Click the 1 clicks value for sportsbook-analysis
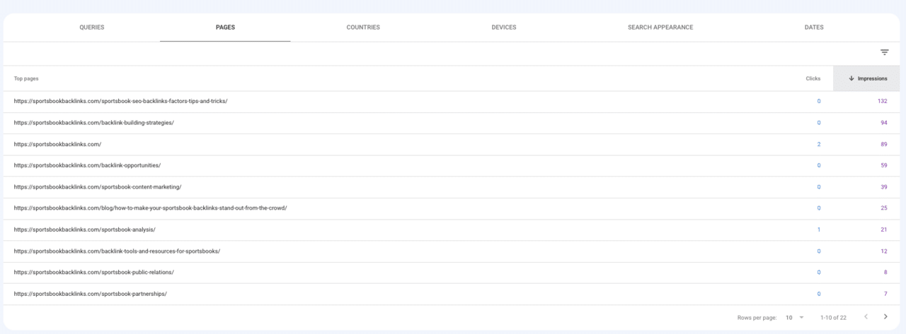The width and height of the screenshot is (906, 334). [819, 230]
